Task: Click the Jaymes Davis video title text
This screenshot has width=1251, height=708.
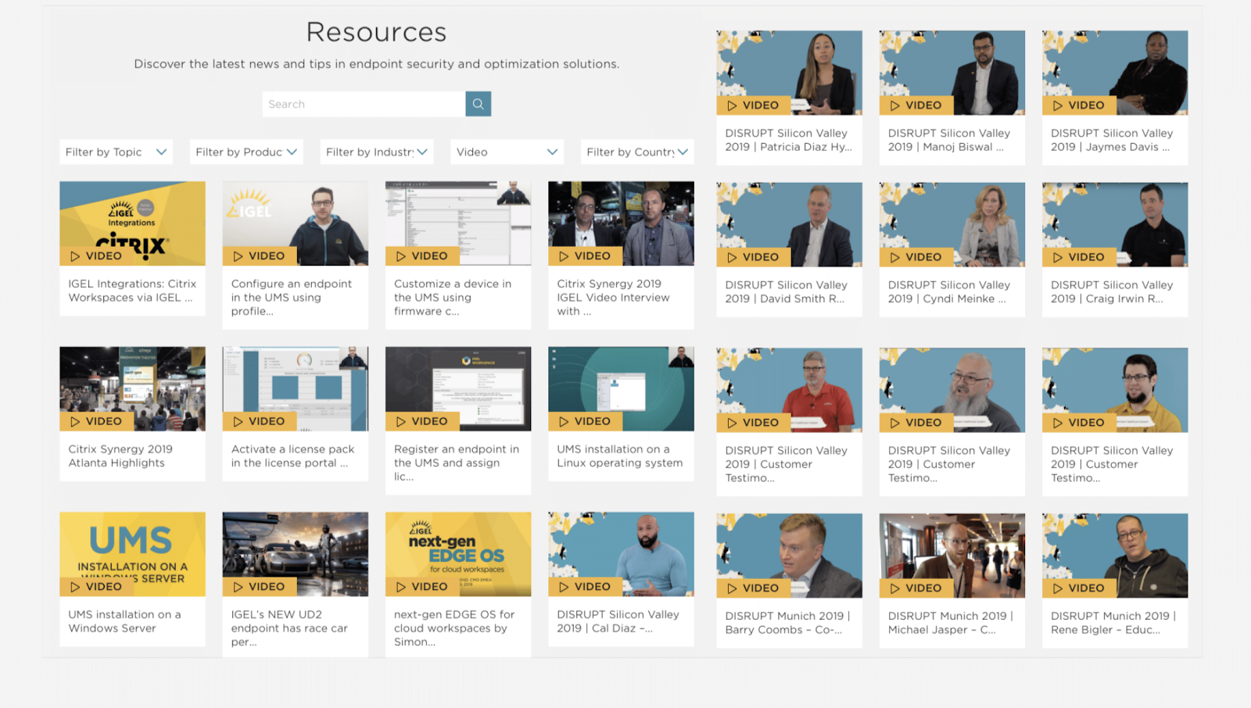Action: [1112, 140]
